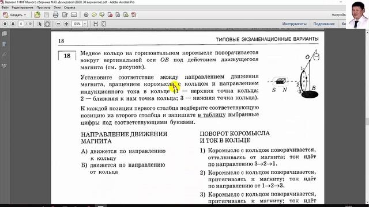Screen dimensions: 369x207
Task: Click the heading 'ТИПОВЫЕ ЭКЗАМЕНАЦИОННЫЕ ВАРИАНТЫ'
Action: [x=267, y=39]
